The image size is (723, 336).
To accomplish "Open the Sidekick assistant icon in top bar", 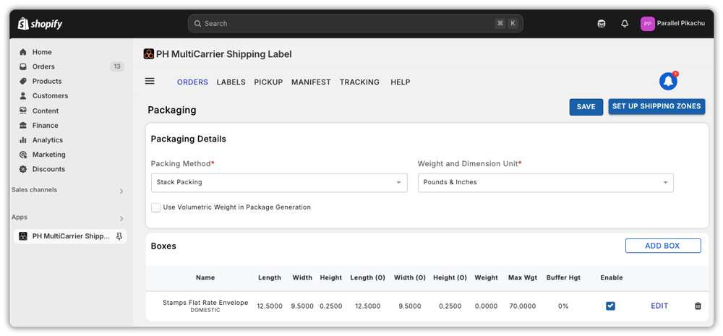I will pos(602,24).
